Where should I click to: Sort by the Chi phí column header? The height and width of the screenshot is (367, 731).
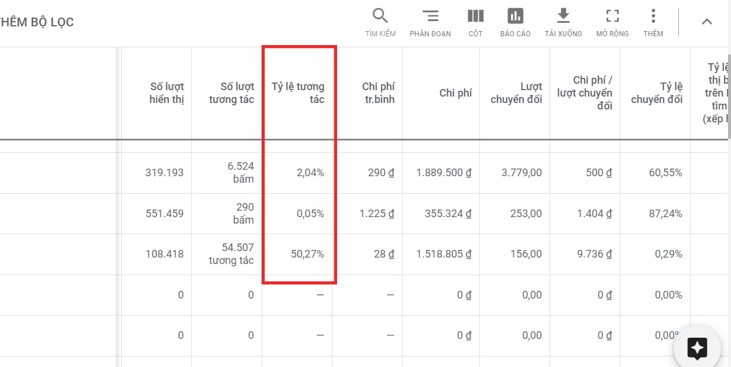(x=455, y=93)
